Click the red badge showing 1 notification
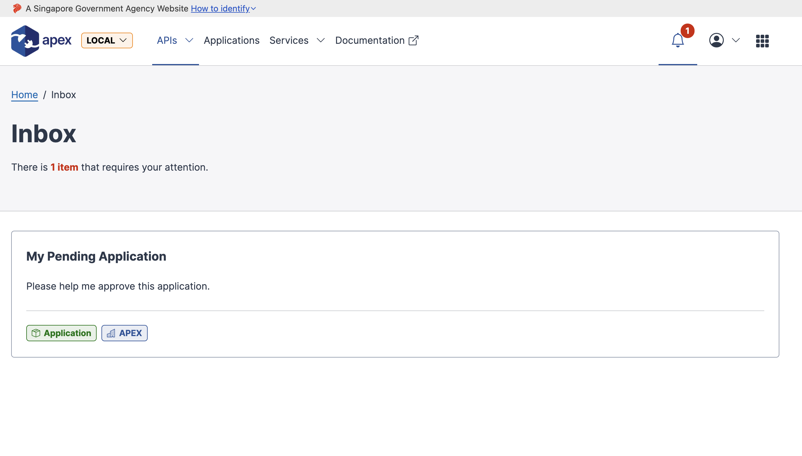 688,31
